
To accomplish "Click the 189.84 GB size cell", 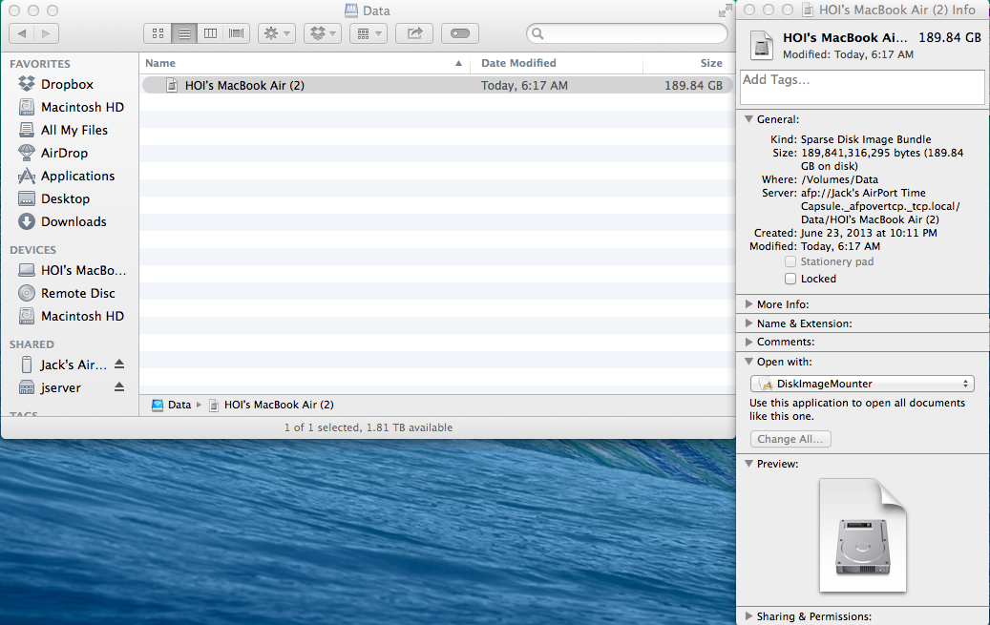I will 693,85.
